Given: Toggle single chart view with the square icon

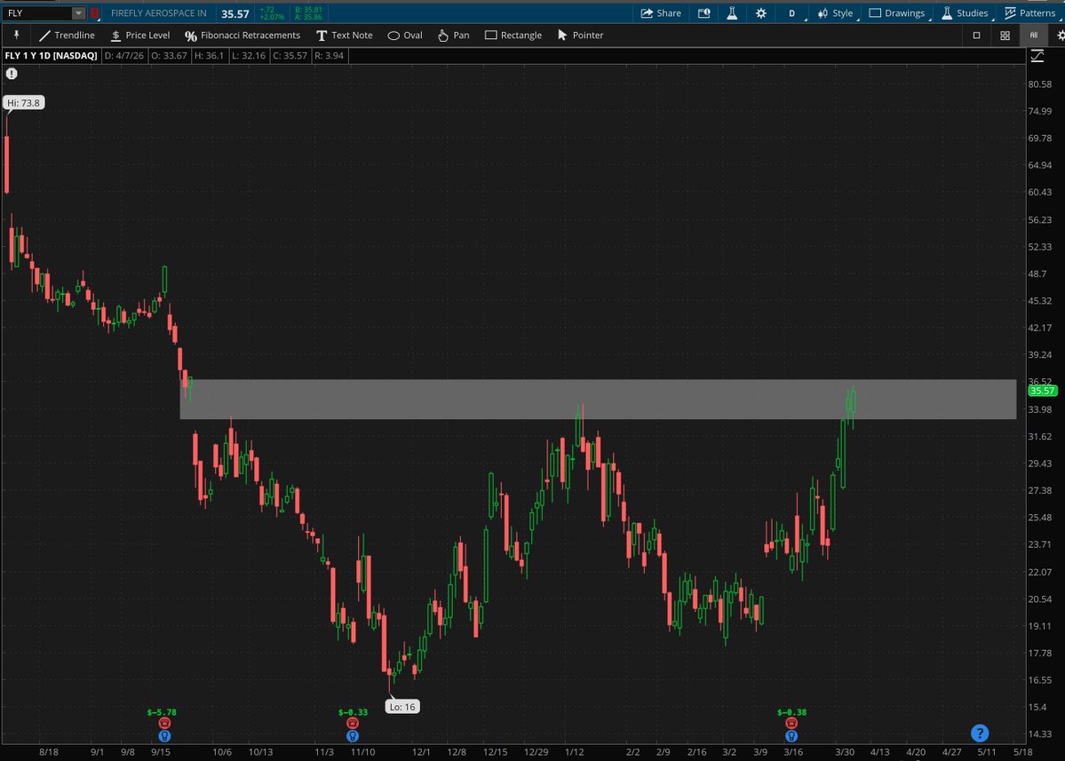Looking at the screenshot, I should [976, 35].
